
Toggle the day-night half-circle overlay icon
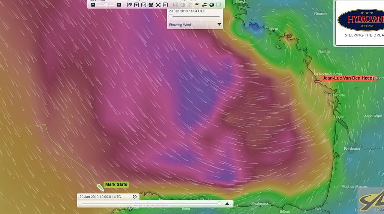(x=183, y=4)
